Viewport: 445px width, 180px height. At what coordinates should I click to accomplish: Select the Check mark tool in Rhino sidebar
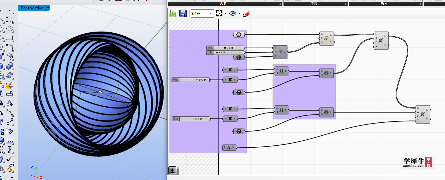tap(9, 159)
